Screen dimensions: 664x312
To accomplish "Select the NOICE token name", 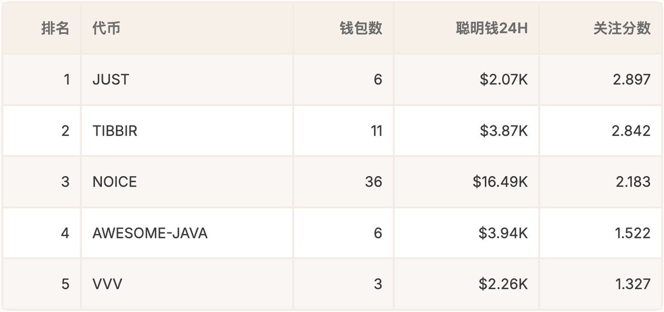I will point(115,182).
